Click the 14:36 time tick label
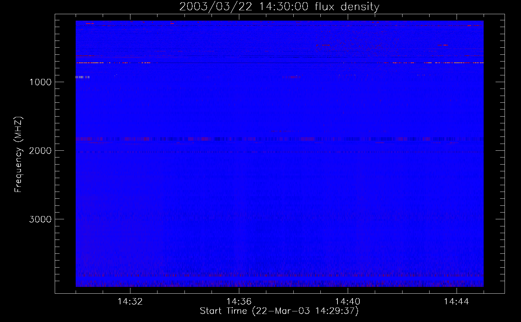521x322 pixels. click(239, 302)
